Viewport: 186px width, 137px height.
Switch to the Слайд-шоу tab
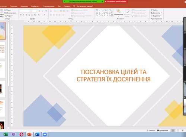tap(35, 6)
